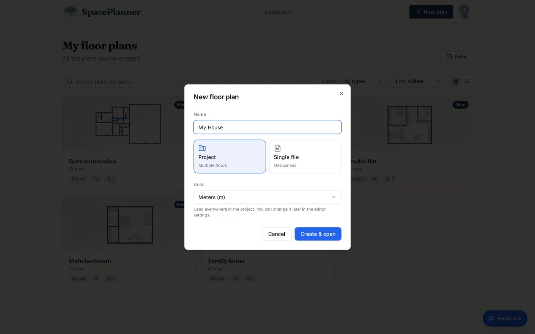The height and width of the screenshot is (334, 535).
Task: Cancel the new floor plan dialog
Action: pos(277,234)
